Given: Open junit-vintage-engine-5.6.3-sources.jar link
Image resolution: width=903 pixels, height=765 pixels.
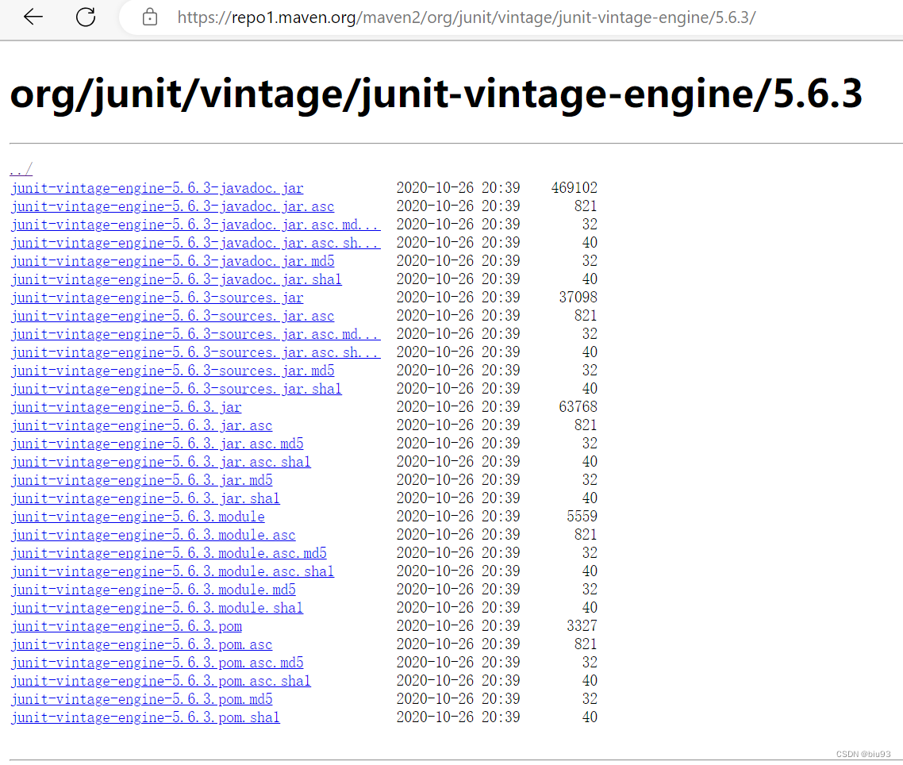Looking at the screenshot, I should [156, 297].
